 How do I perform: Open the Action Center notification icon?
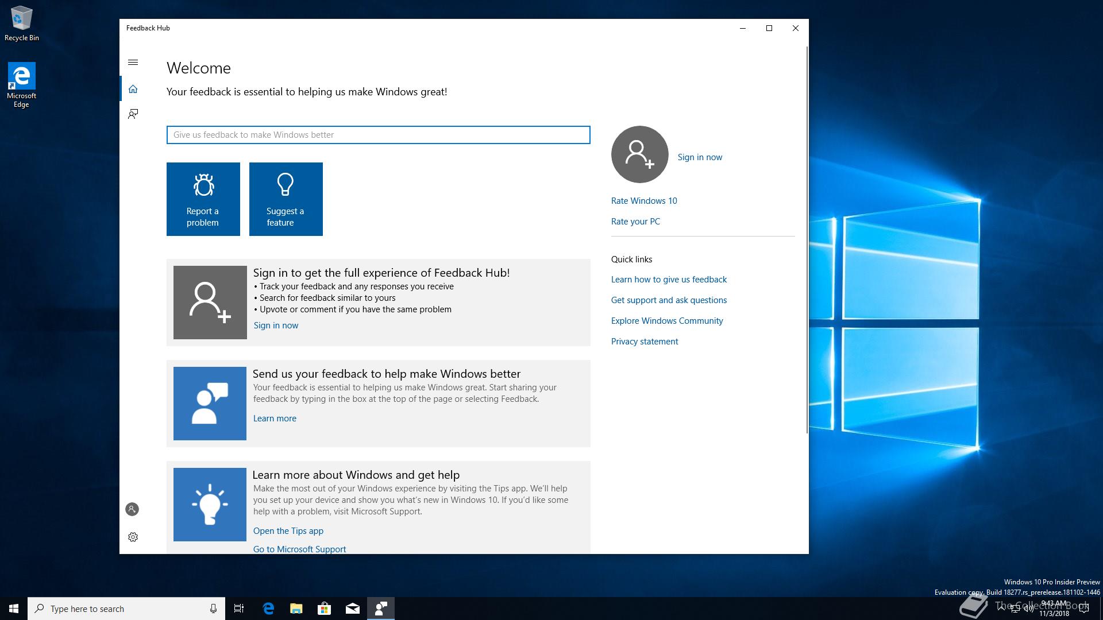click(1084, 608)
